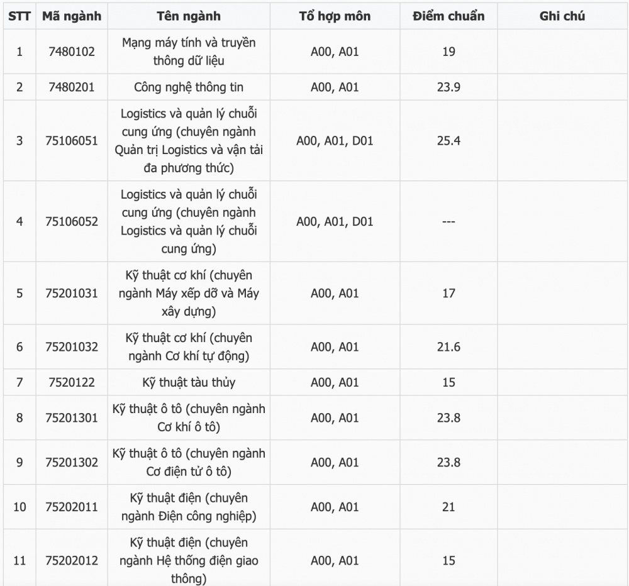Click the Tổ hợp môn column header

click(x=335, y=16)
